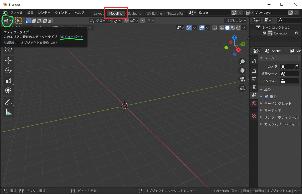Open the グロー.. transform orientation dropdown
Screen dimensions: 302x194
pyautogui.click(x=100, y=21)
